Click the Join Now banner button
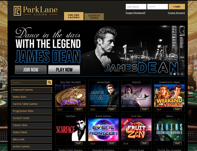The width and height of the screenshot is (197, 151). [31, 70]
